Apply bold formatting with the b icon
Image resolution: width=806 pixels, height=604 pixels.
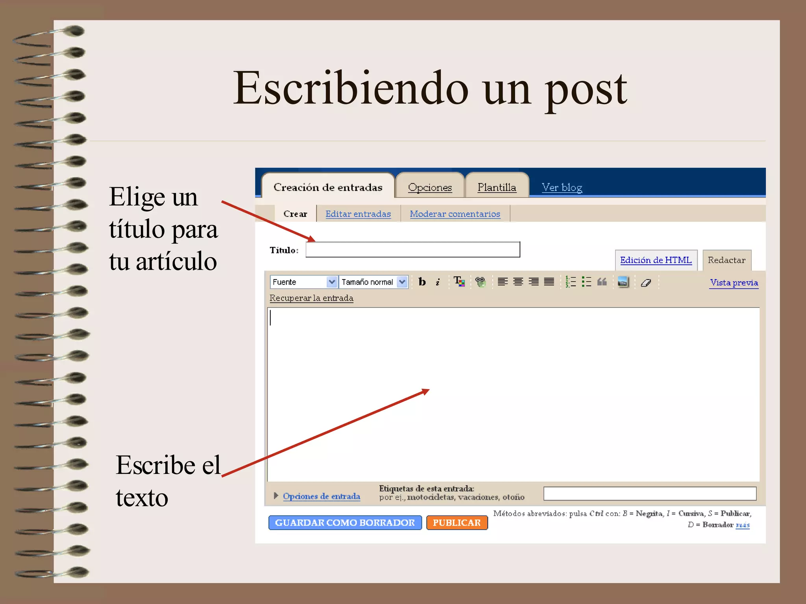tap(422, 282)
